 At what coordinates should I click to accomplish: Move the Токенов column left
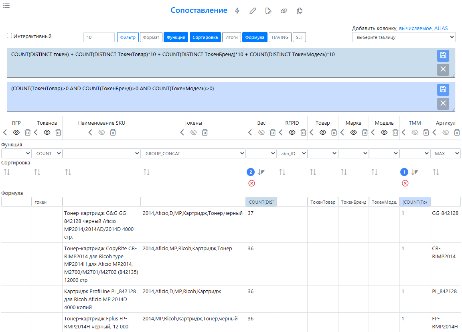pos(36,133)
